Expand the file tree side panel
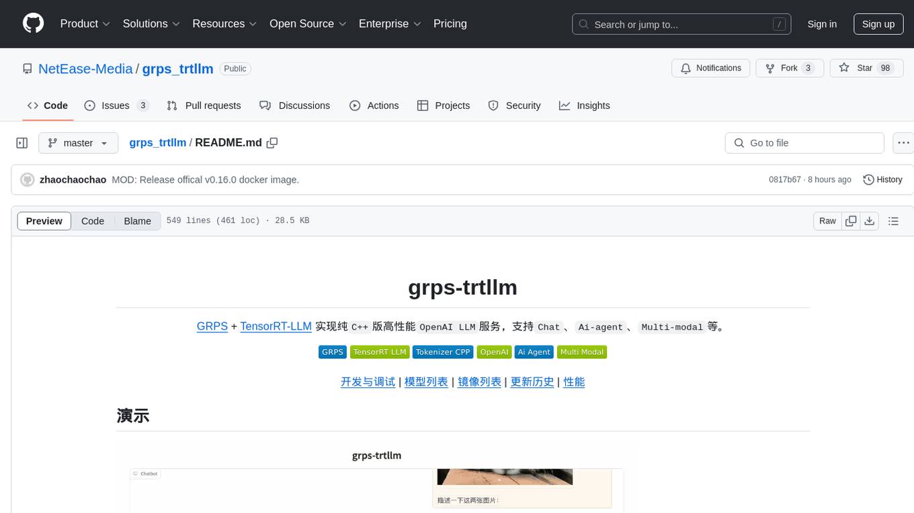 pyautogui.click(x=22, y=143)
